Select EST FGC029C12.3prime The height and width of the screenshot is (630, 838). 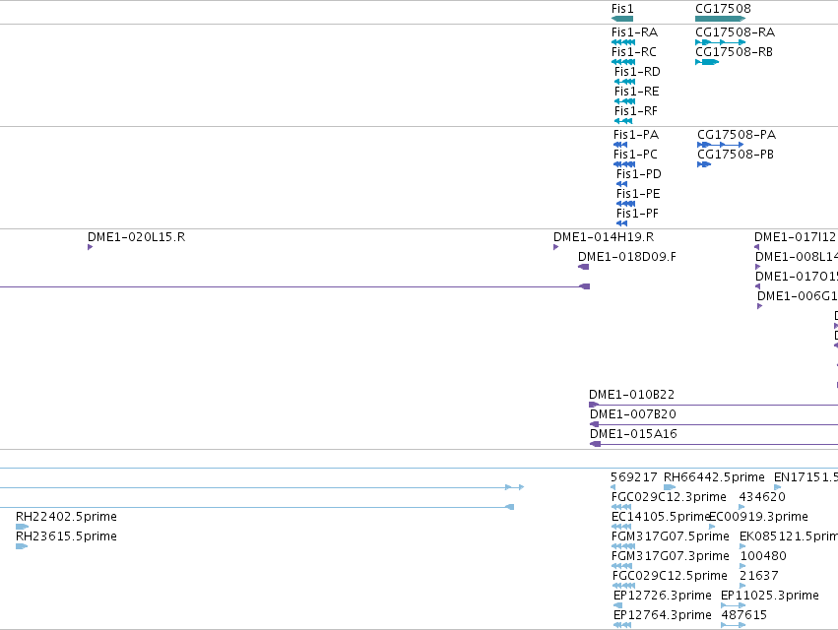click(x=669, y=497)
